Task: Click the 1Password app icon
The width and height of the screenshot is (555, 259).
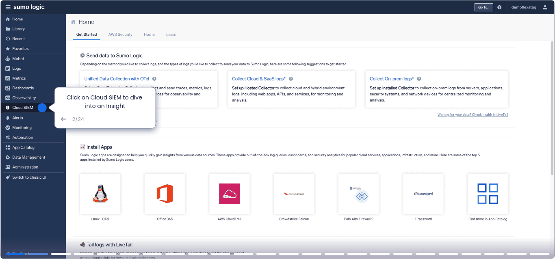Action: coord(423,194)
